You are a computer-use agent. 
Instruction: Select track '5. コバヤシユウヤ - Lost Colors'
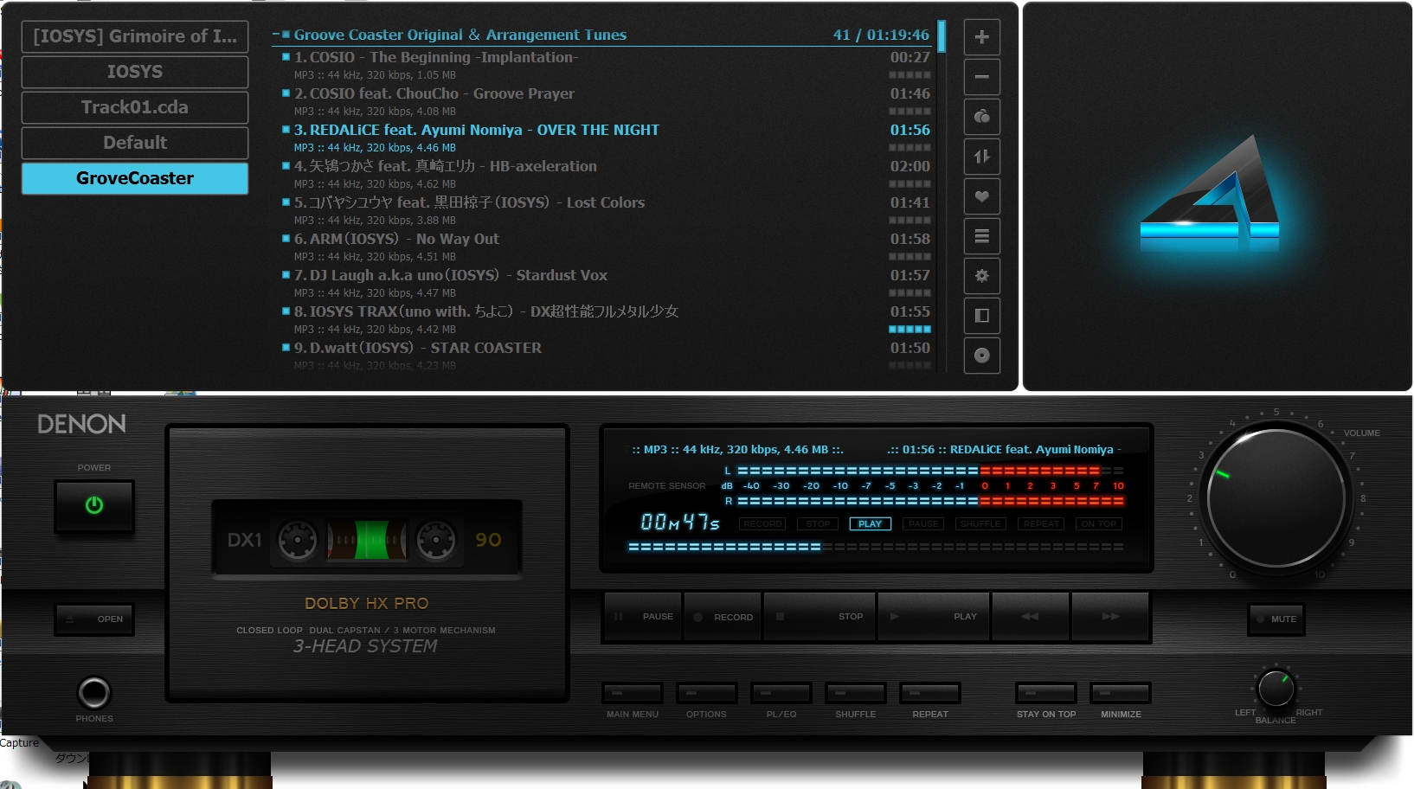coord(606,211)
